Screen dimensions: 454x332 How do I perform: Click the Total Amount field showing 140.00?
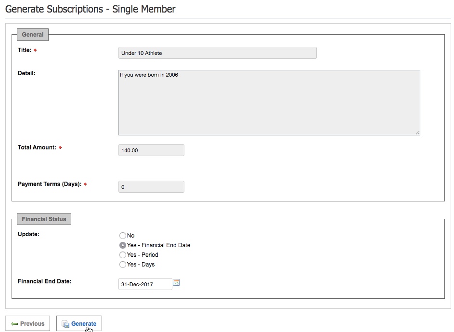coord(151,150)
